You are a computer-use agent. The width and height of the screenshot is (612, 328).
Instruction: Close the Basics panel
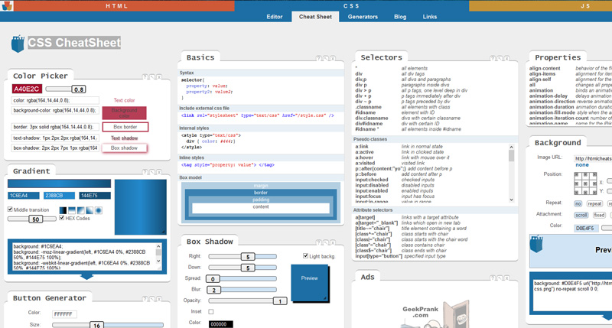pyautogui.click(x=333, y=59)
